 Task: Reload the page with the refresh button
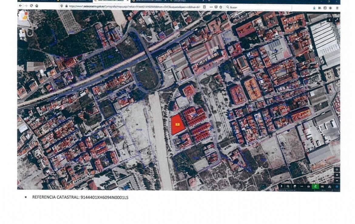(31, 6)
